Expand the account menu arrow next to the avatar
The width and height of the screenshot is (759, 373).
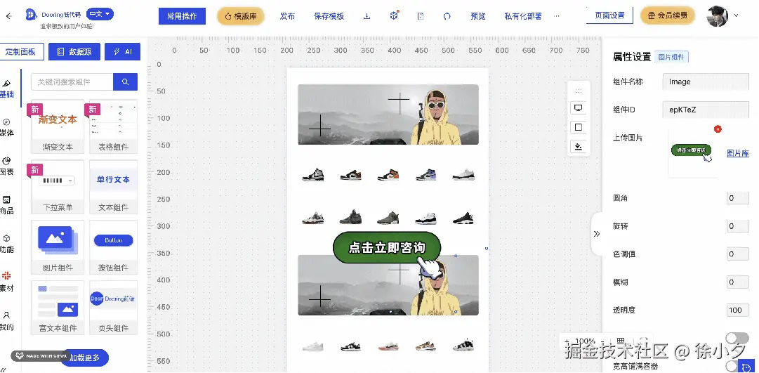[737, 15]
